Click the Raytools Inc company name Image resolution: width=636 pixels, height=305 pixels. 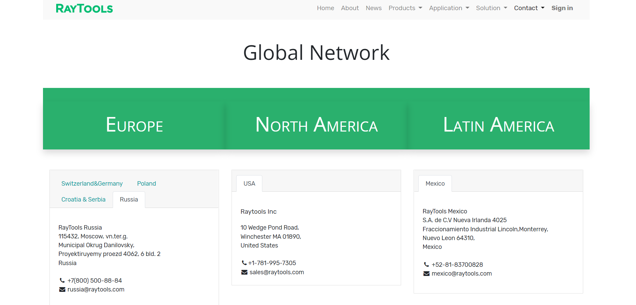point(259,212)
